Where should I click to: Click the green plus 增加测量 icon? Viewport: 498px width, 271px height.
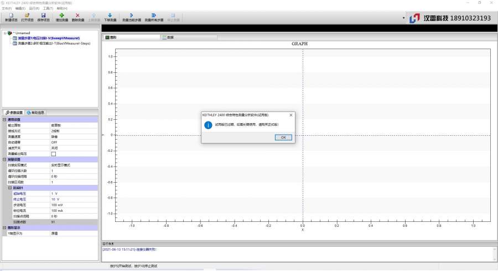coord(61,16)
